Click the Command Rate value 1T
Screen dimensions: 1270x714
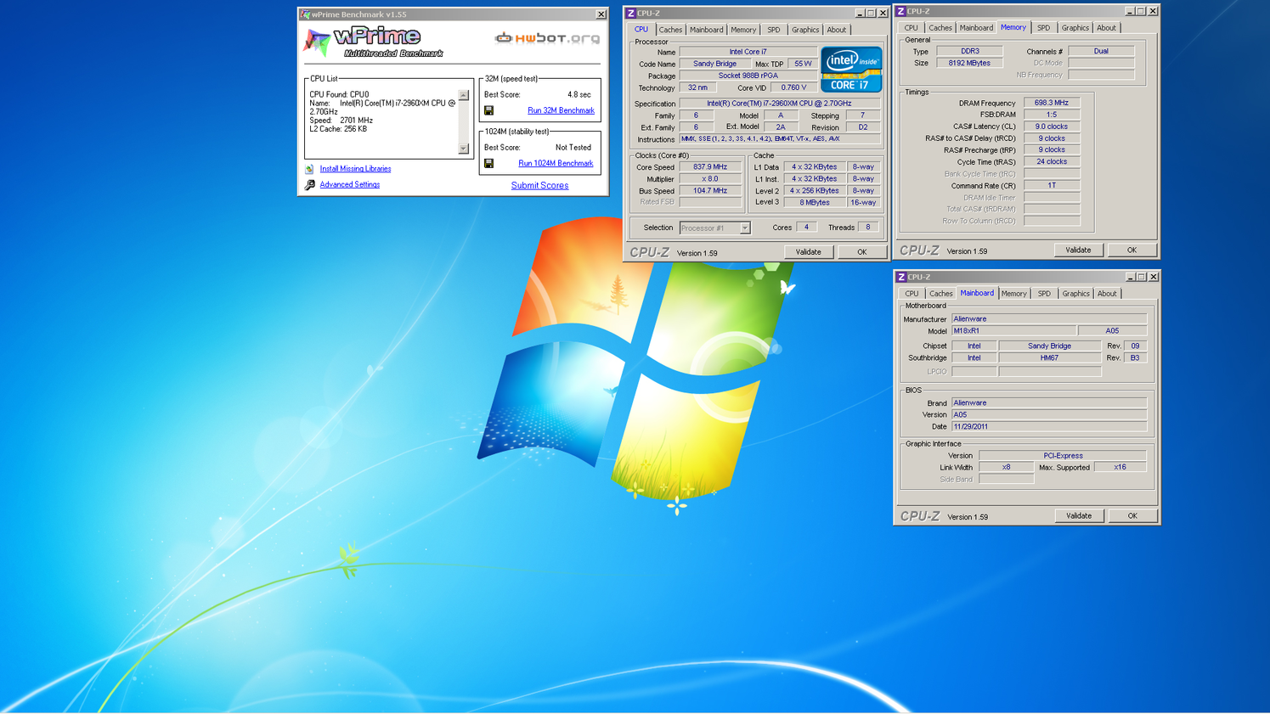click(x=1052, y=185)
